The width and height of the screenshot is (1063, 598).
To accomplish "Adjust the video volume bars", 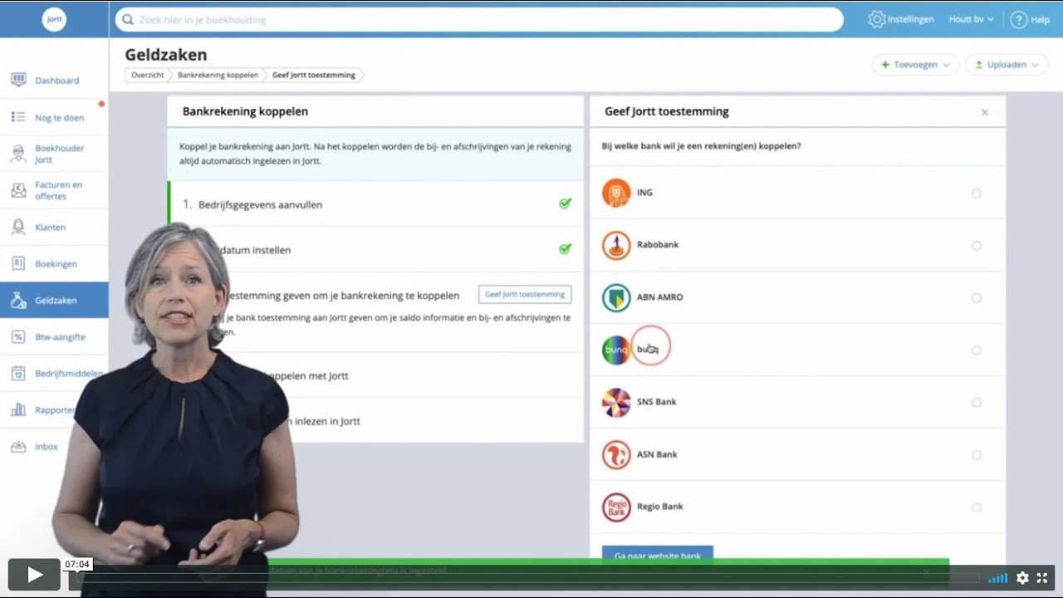I will click(997, 578).
